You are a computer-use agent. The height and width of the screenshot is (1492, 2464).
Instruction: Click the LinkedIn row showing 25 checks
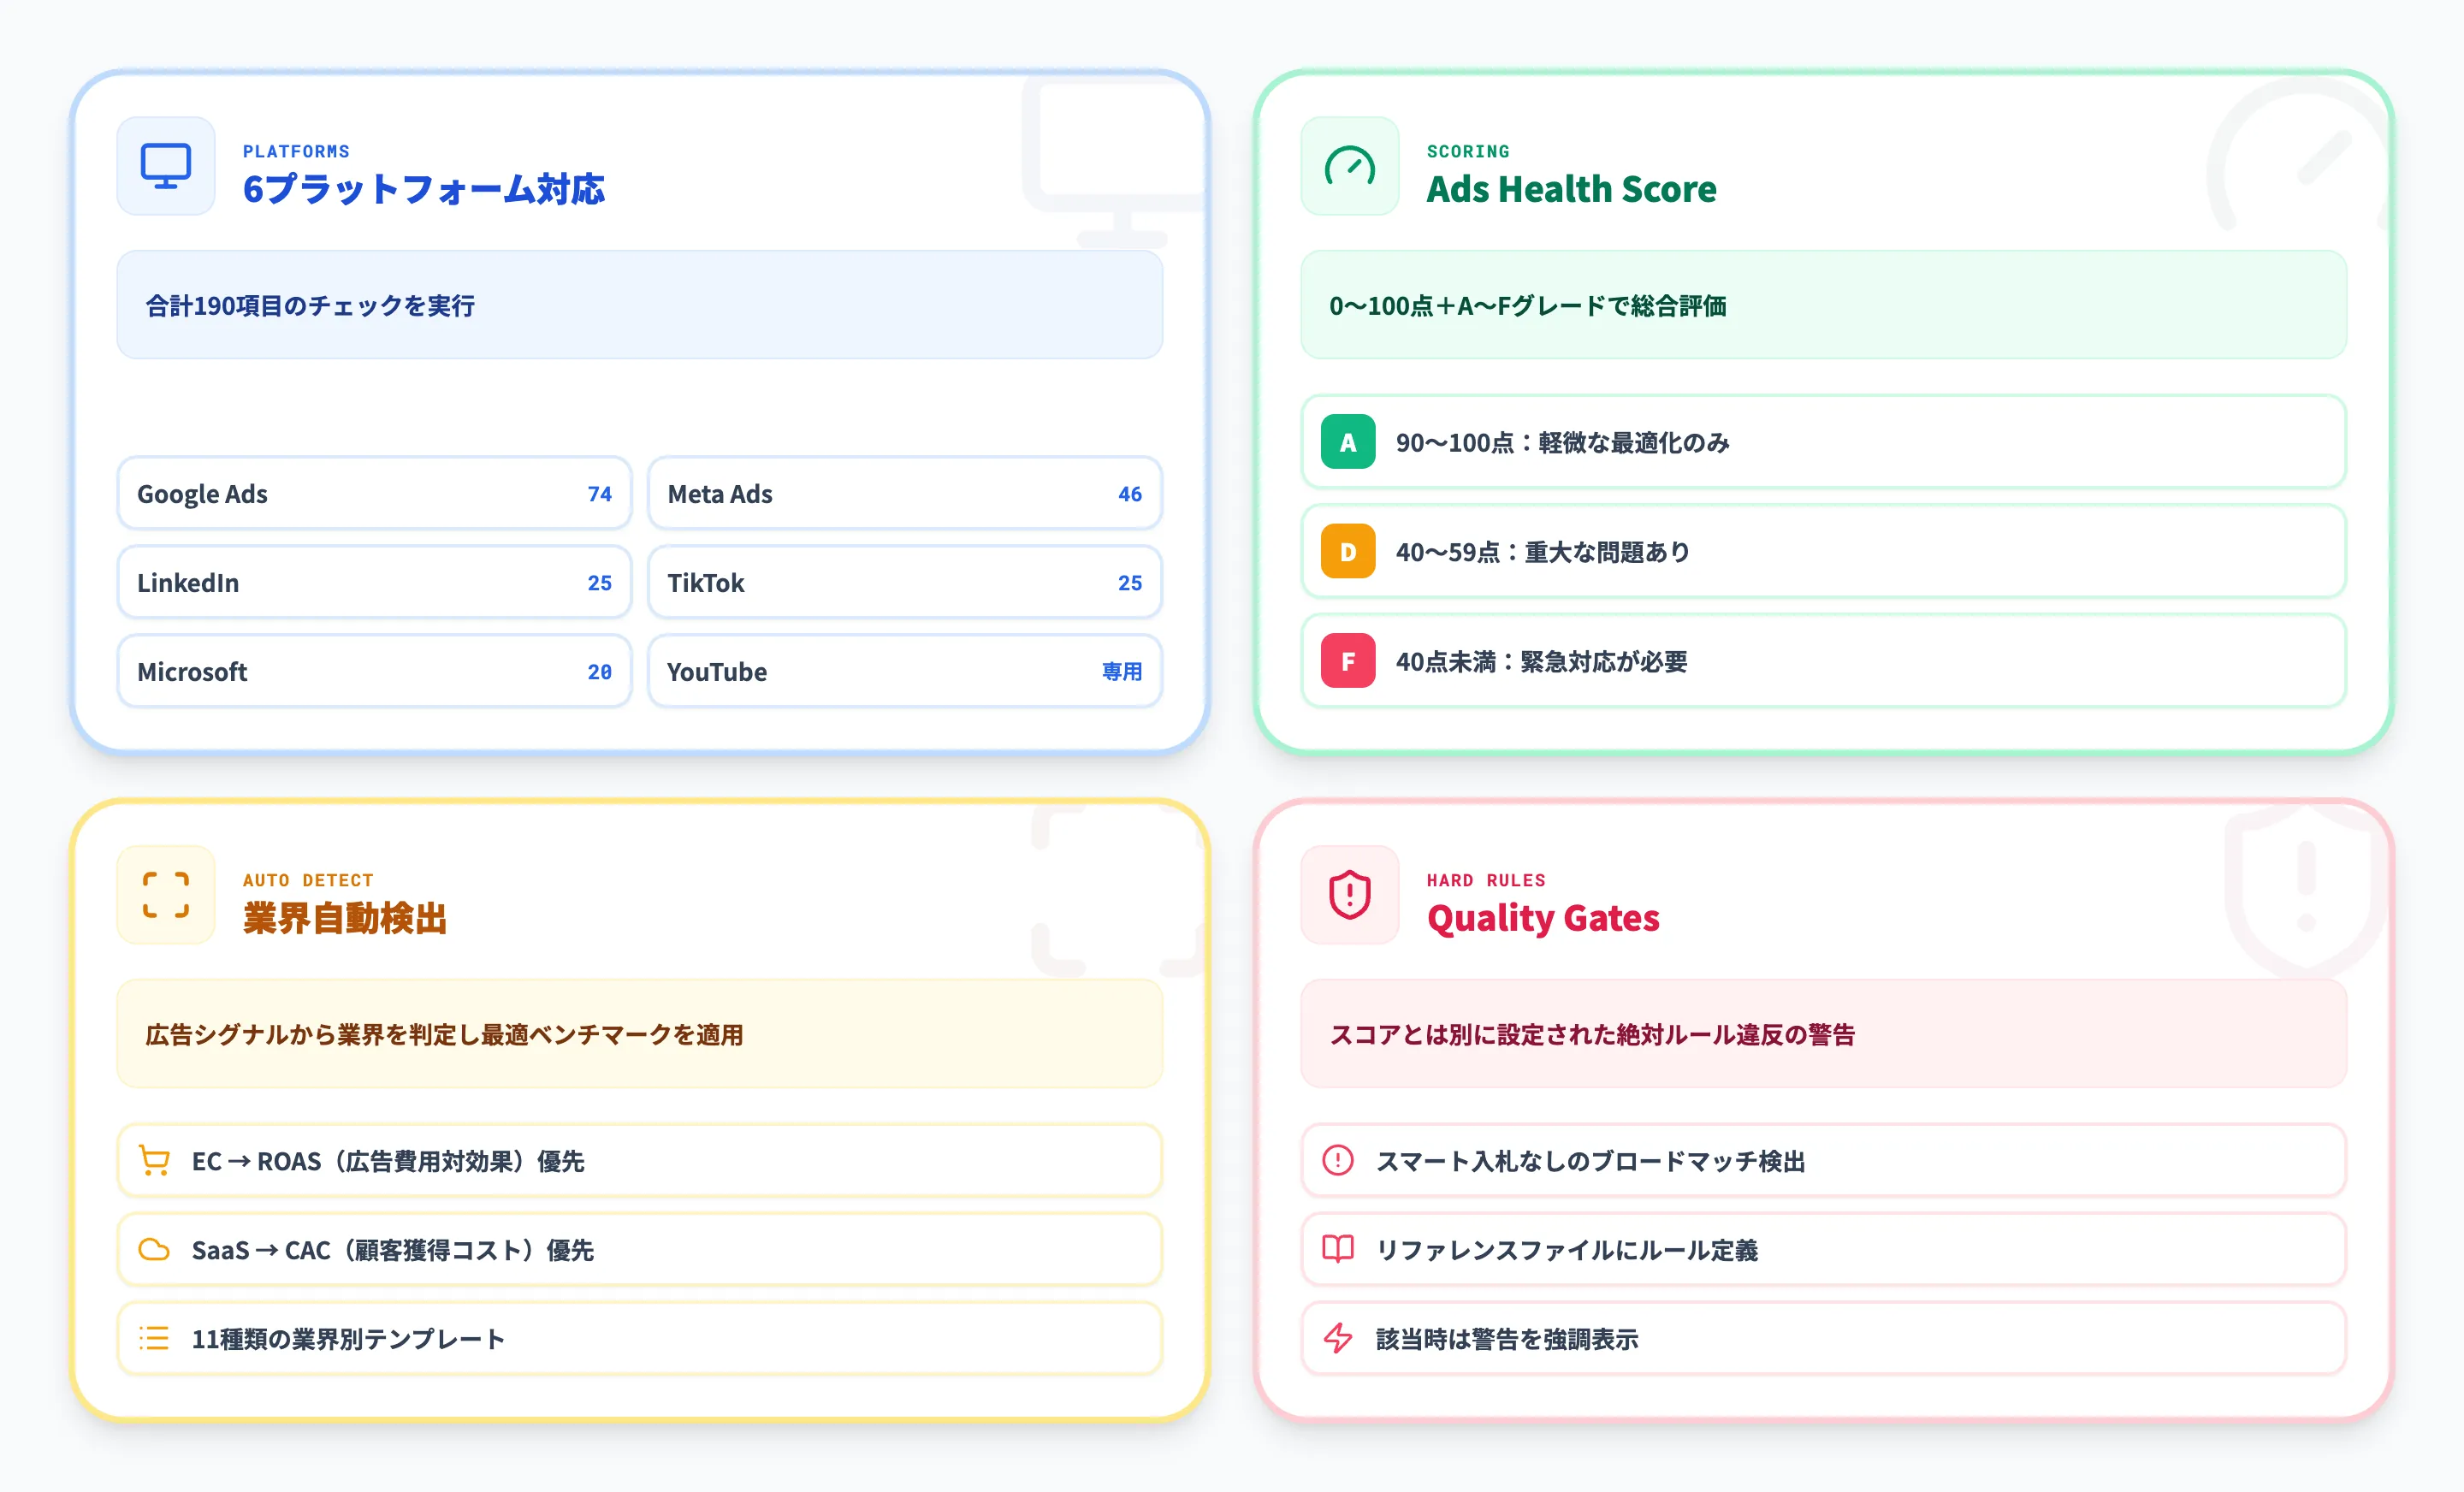[x=374, y=582]
